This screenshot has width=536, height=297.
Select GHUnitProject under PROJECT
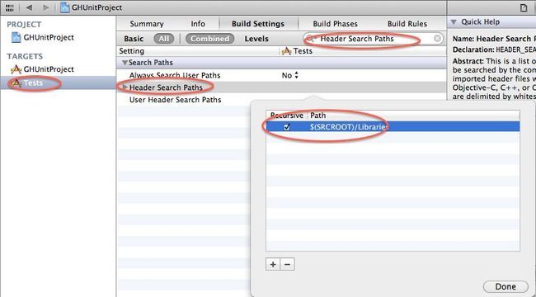[x=43, y=37]
